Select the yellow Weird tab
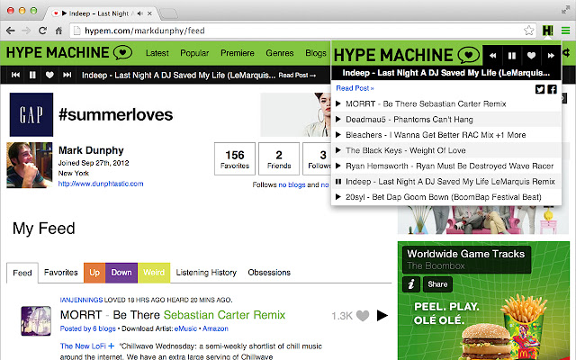The width and height of the screenshot is (576, 360). (x=154, y=273)
